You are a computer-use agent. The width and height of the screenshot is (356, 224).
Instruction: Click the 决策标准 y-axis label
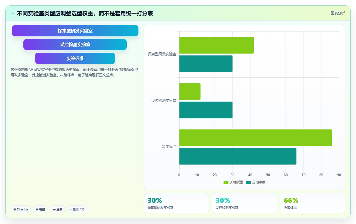[169, 147]
